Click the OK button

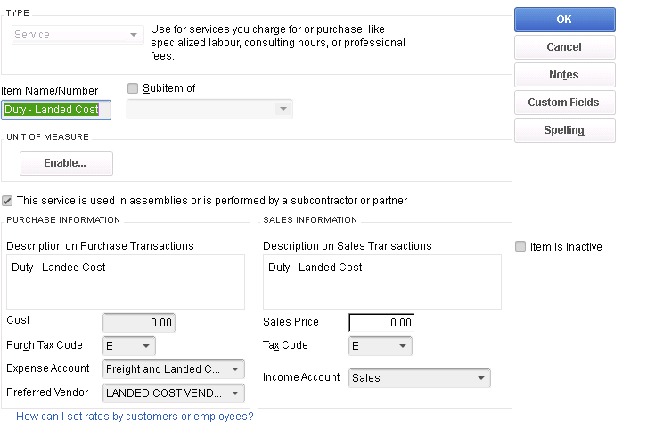pos(564,20)
